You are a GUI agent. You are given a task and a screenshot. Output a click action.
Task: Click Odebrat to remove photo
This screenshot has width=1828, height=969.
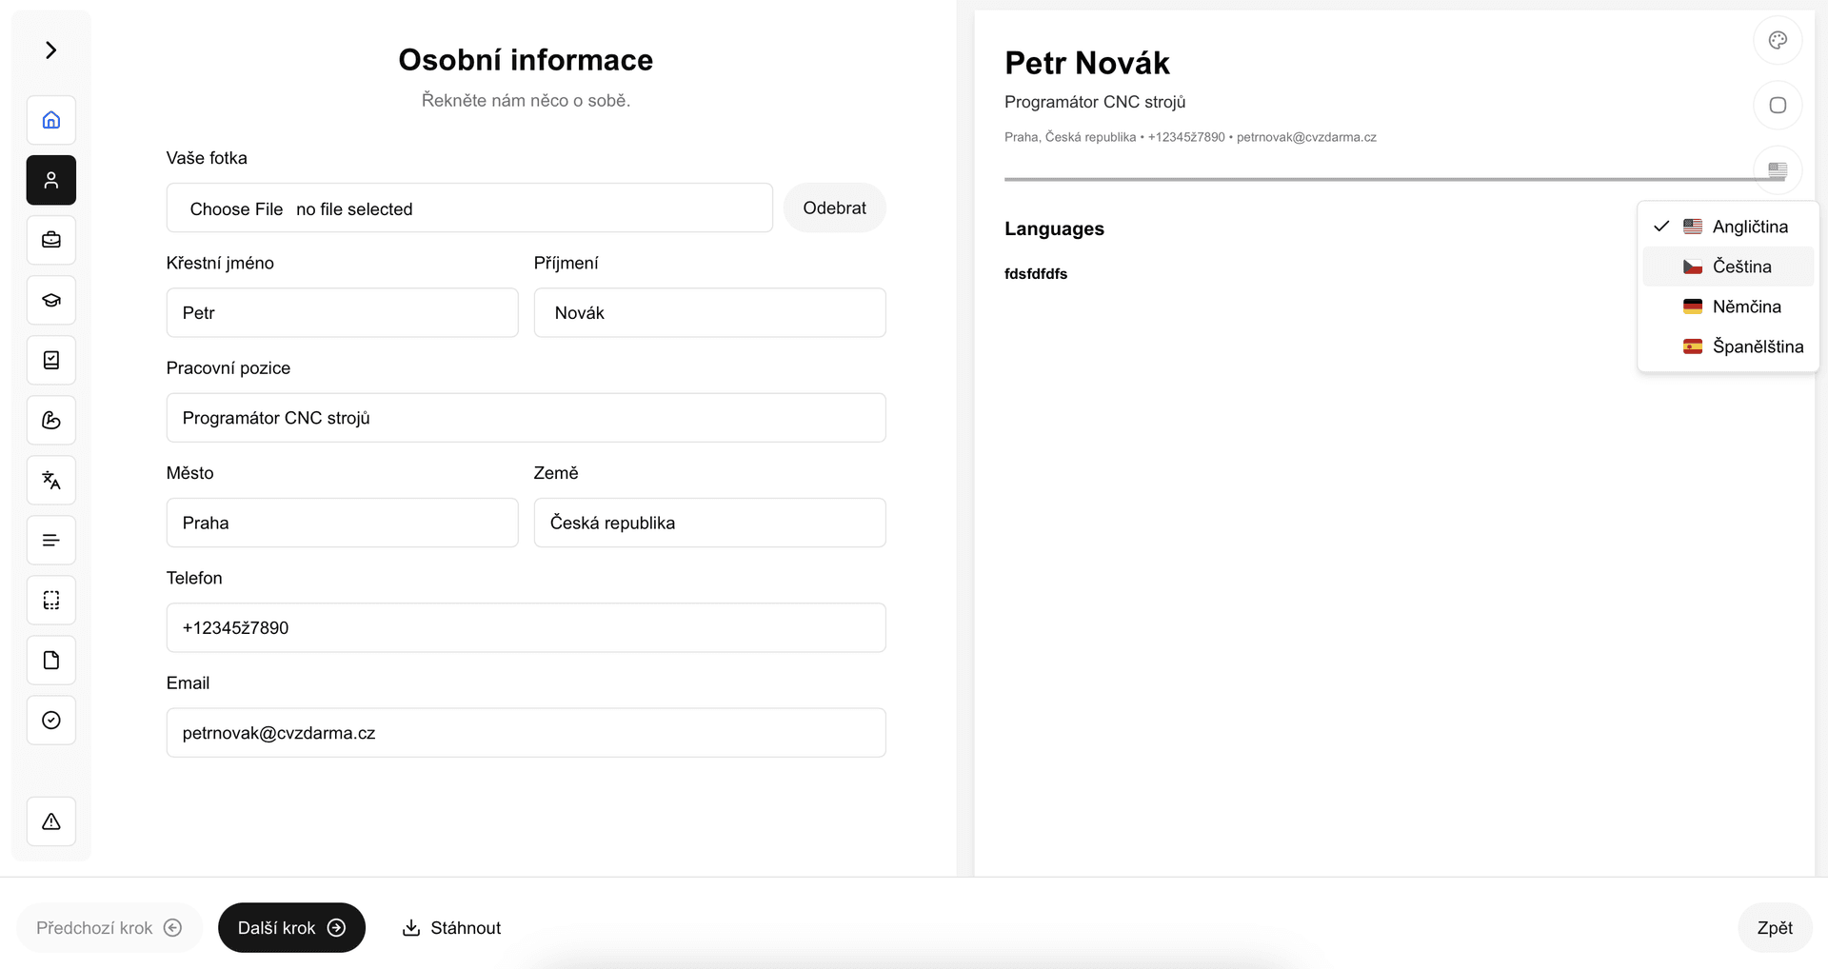(834, 208)
